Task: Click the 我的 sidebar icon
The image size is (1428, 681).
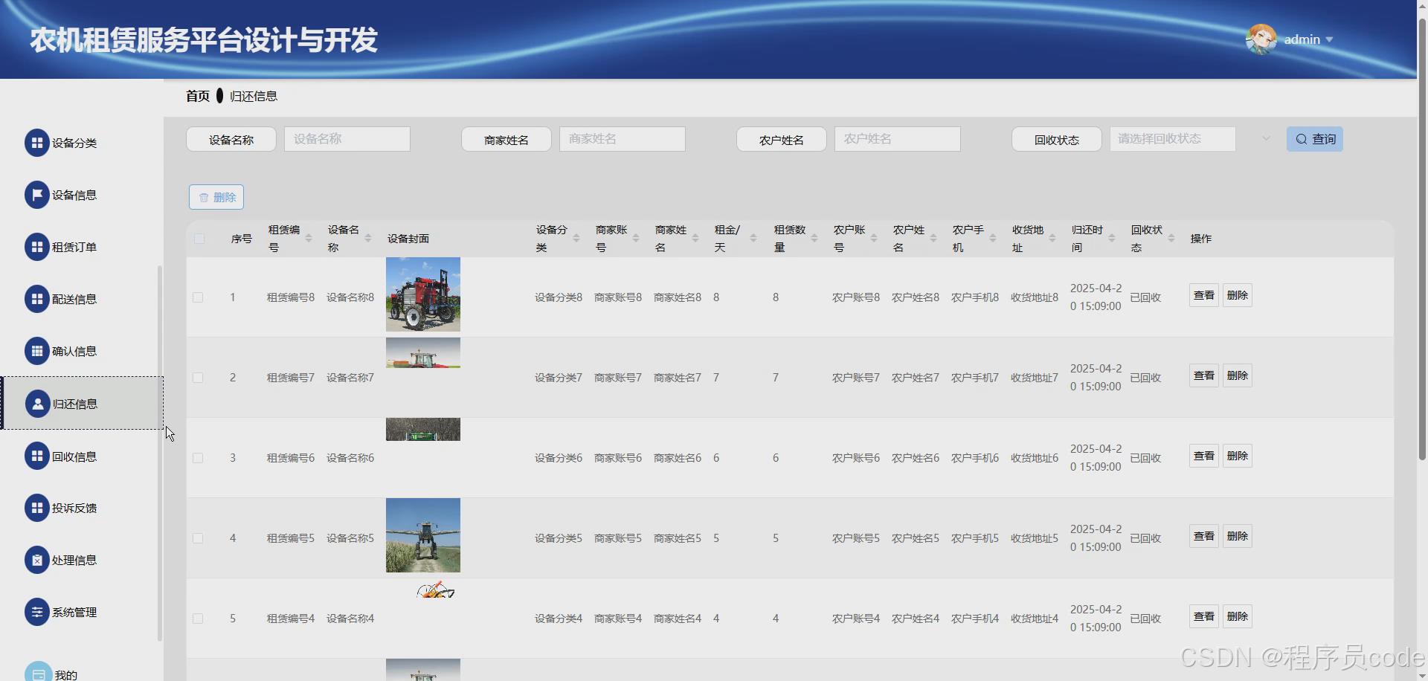Action: point(38,672)
